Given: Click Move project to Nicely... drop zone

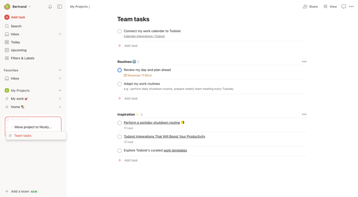Looking at the screenshot, I should pyautogui.click(x=33, y=126).
